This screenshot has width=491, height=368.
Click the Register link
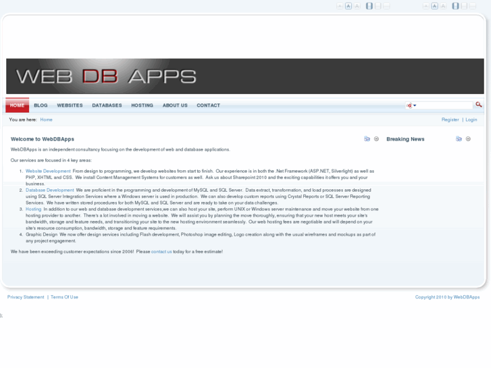[450, 120]
